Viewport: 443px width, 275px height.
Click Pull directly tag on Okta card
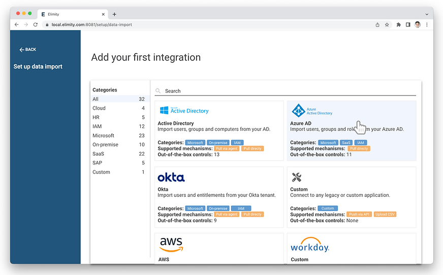click(x=252, y=214)
